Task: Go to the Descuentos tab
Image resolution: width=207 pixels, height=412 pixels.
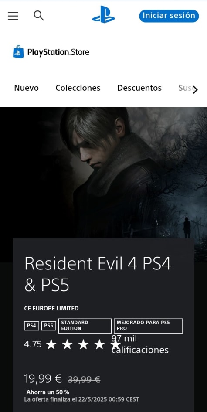Action: pos(139,88)
